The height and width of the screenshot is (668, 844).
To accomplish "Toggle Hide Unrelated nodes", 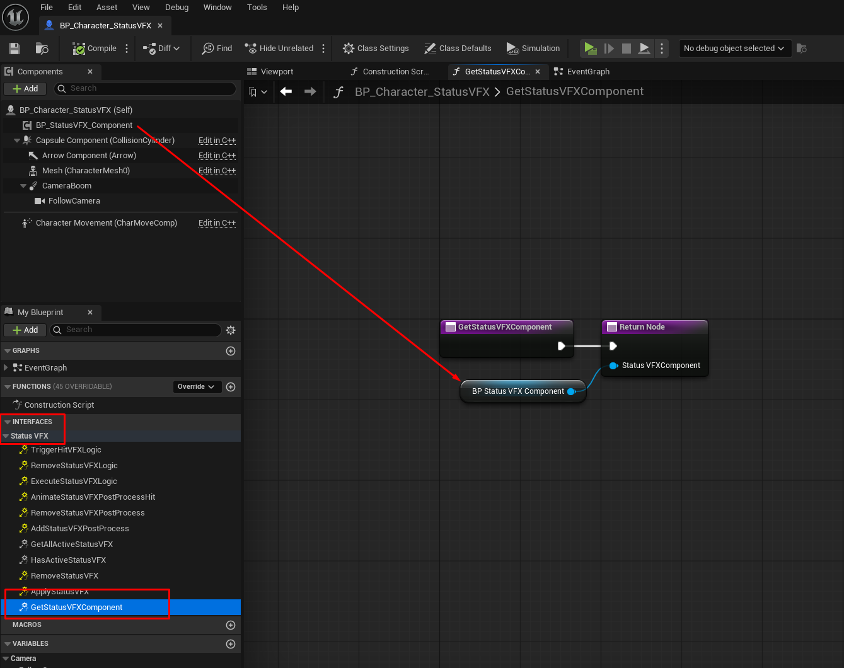I will coord(279,49).
